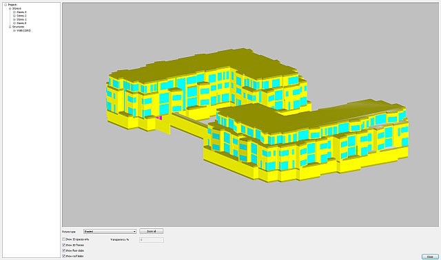Expand the Storey 0 tree node
The image size is (441, 260).
click(14, 23)
